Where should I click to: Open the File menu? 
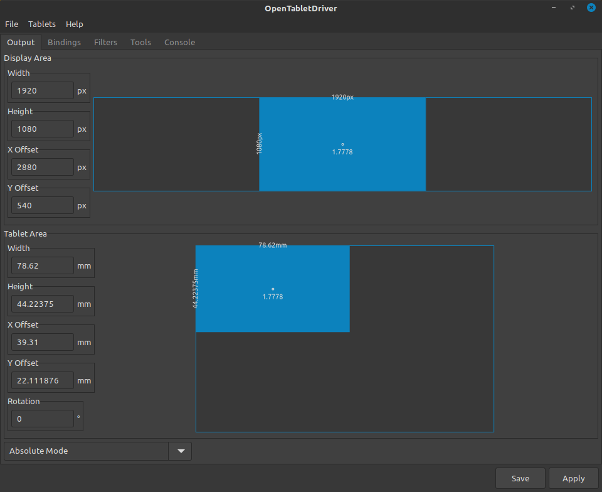coord(11,24)
